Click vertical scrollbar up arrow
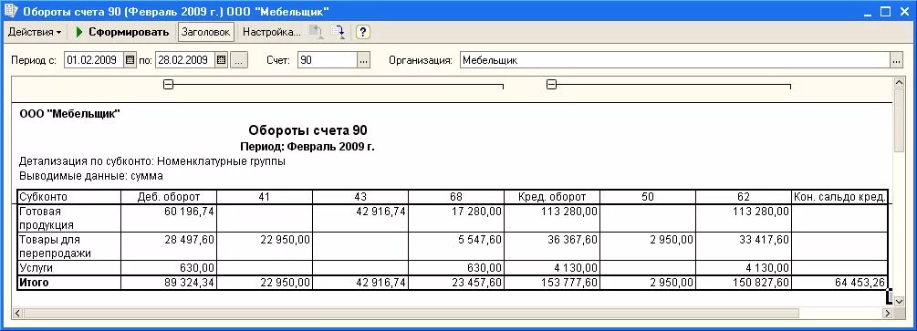Screen dimensions: 917x331 (900, 82)
